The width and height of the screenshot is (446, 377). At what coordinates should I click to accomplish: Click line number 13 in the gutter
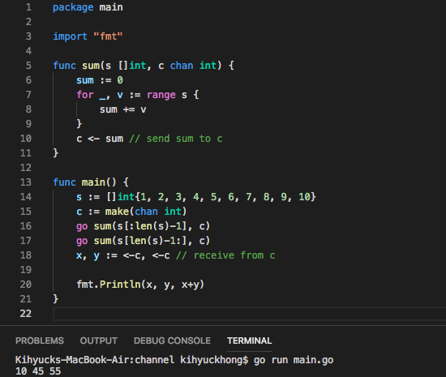[26, 182]
